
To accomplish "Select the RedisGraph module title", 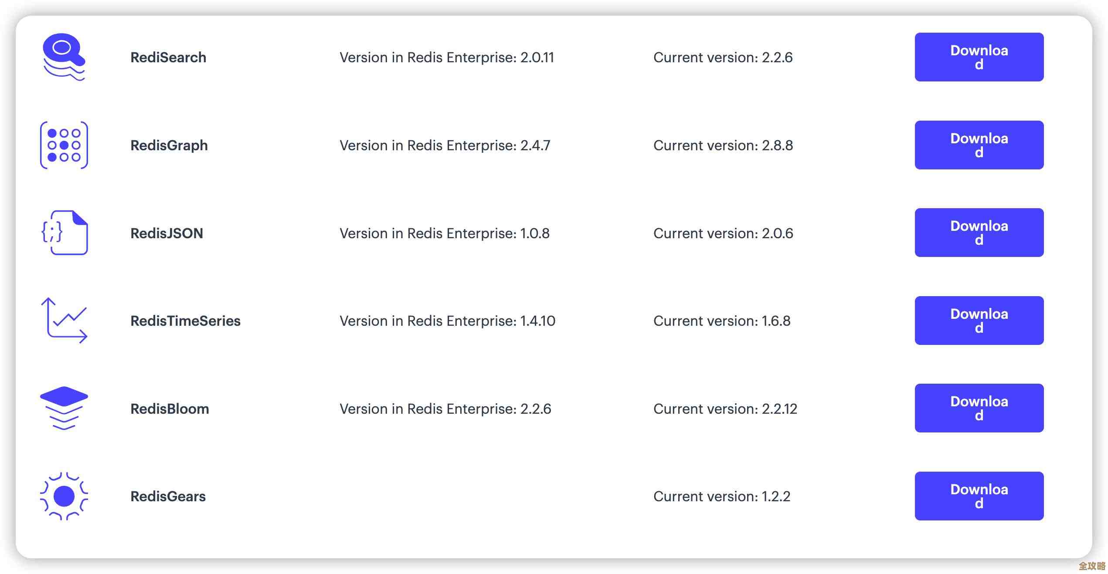I will 169,145.
